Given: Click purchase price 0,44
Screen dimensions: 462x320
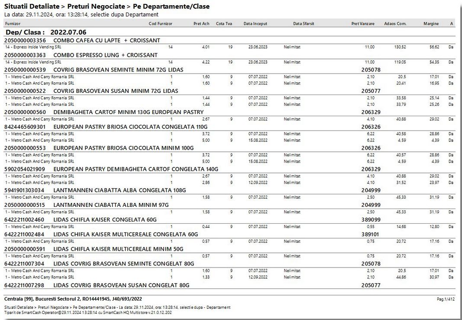Looking at the screenshot, I should click(x=206, y=227).
